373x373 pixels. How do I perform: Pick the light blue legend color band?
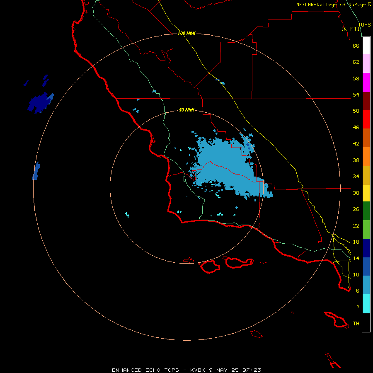click(x=366, y=285)
